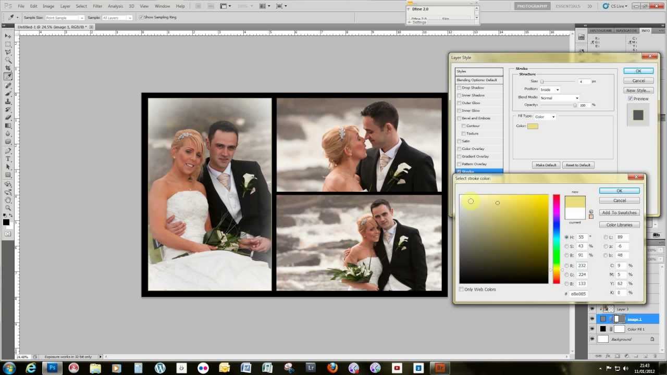
Task: Hide the Color Fill 1 layer
Action: tap(592, 329)
